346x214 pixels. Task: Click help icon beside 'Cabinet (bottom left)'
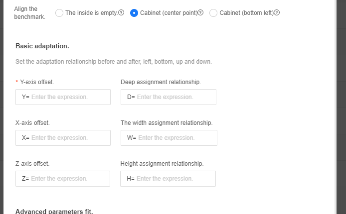pyautogui.click(x=277, y=13)
